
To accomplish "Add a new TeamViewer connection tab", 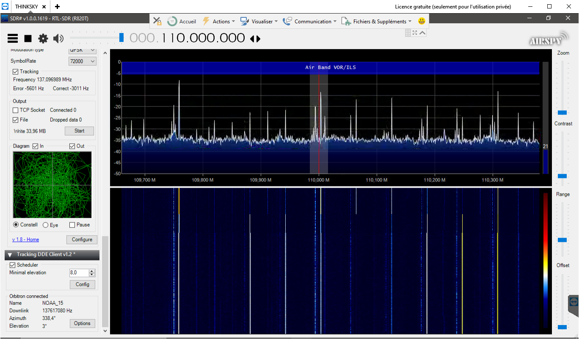I will pos(57,6).
